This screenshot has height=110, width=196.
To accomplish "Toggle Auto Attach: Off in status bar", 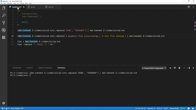I will 17,108.
